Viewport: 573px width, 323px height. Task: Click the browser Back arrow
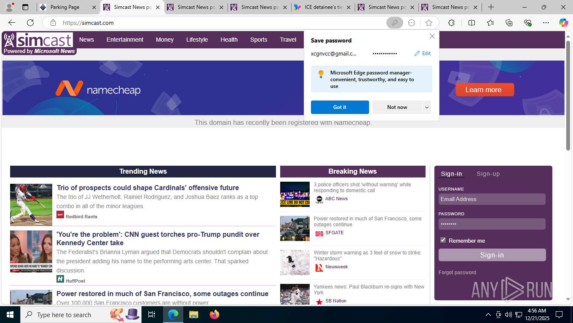coord(12,23)
